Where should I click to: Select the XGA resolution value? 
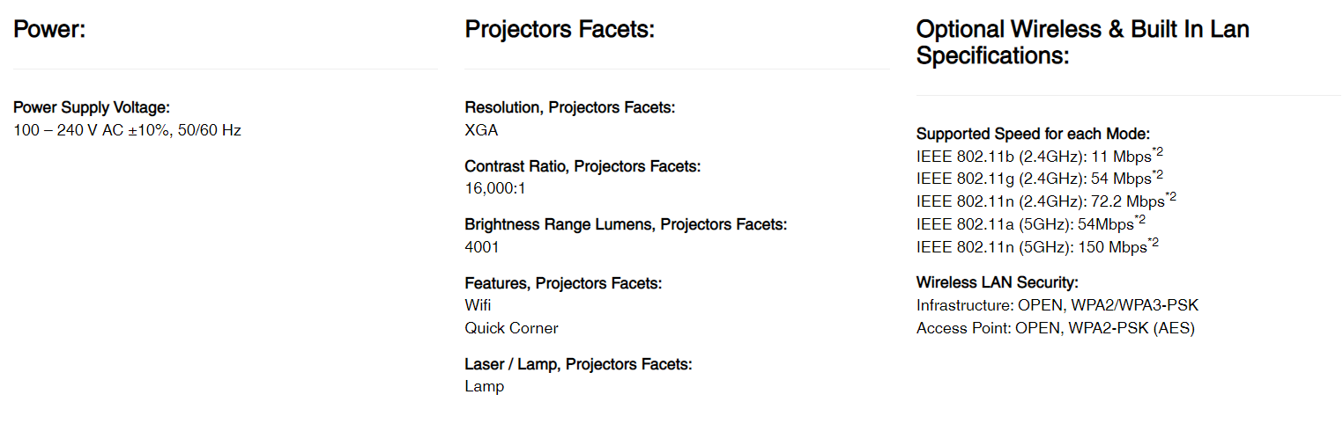[x=481, y=130]
